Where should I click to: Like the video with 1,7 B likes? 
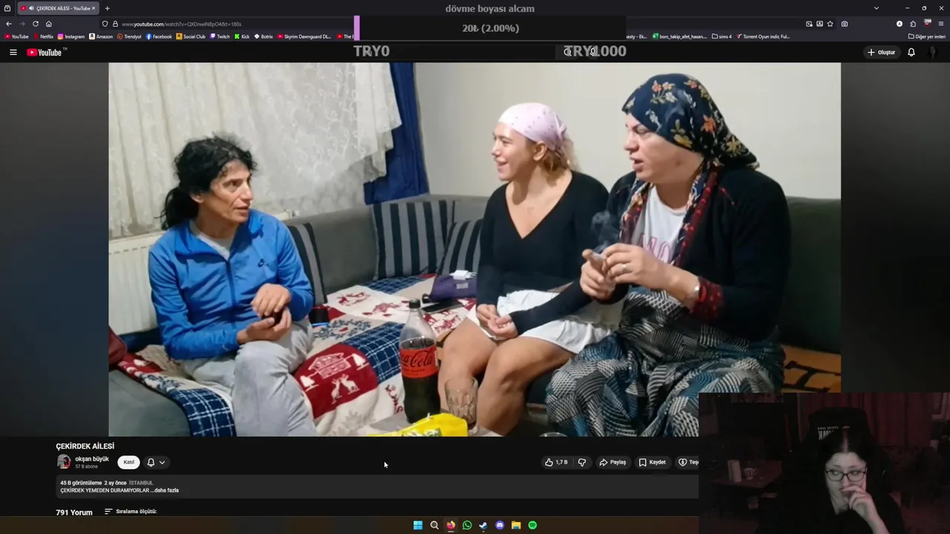[557, 462]
